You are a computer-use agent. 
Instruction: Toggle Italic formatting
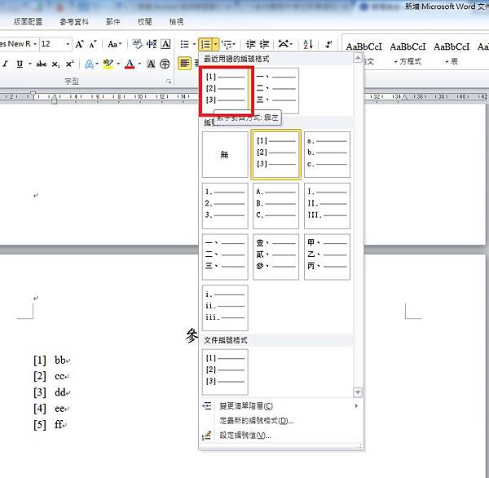(5, 64)
